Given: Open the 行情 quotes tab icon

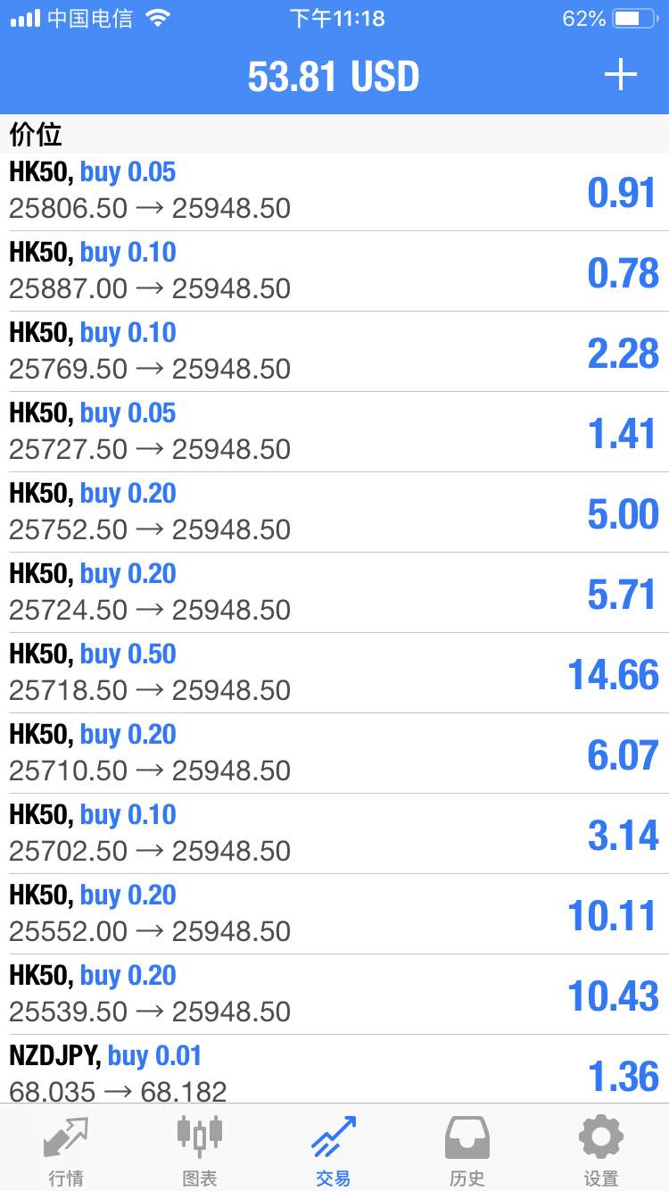Looking at the screenshot, I should (66, 1137).
